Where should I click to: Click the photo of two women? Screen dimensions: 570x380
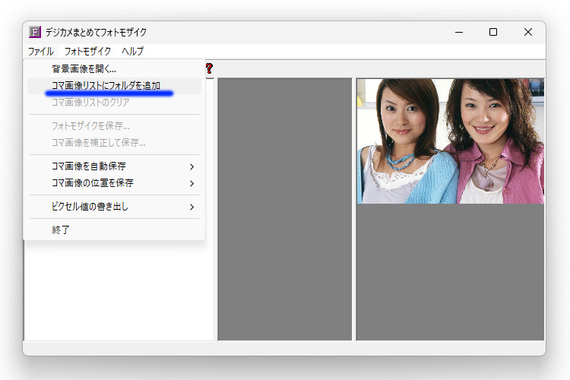pos(450,141)
